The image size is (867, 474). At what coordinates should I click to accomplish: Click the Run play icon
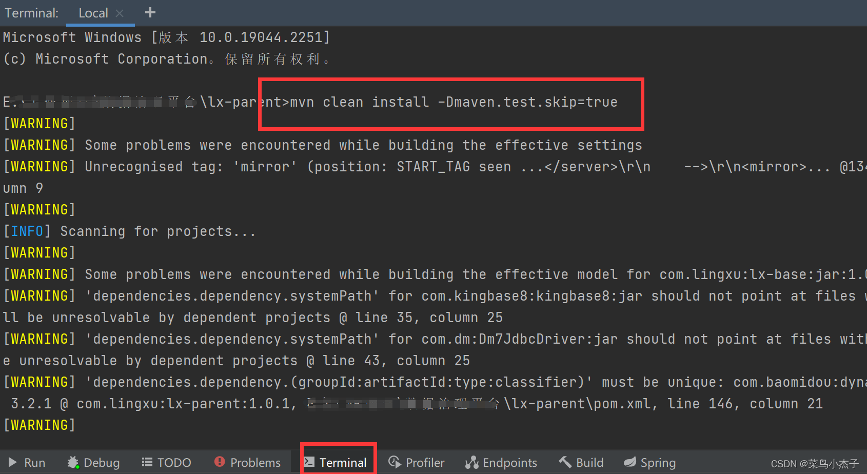coord(13,462)
